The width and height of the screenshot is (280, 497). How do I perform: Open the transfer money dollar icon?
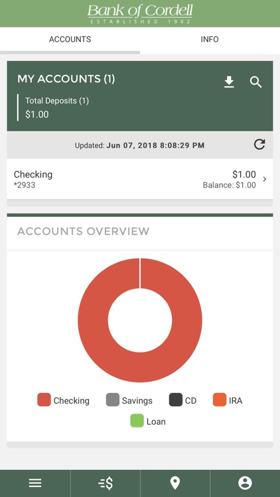[105, 483]
